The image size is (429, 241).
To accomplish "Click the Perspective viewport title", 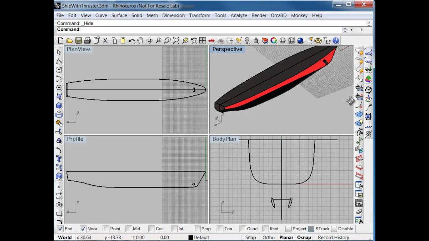I will 227,49.
